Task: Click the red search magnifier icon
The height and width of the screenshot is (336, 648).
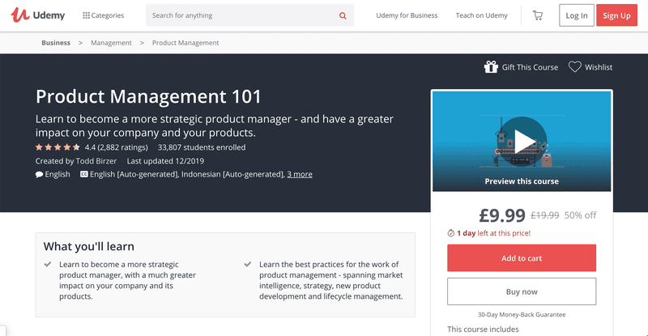Action: 343,15
